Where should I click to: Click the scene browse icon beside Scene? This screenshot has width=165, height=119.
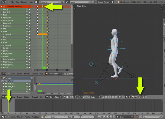[67, 2]
